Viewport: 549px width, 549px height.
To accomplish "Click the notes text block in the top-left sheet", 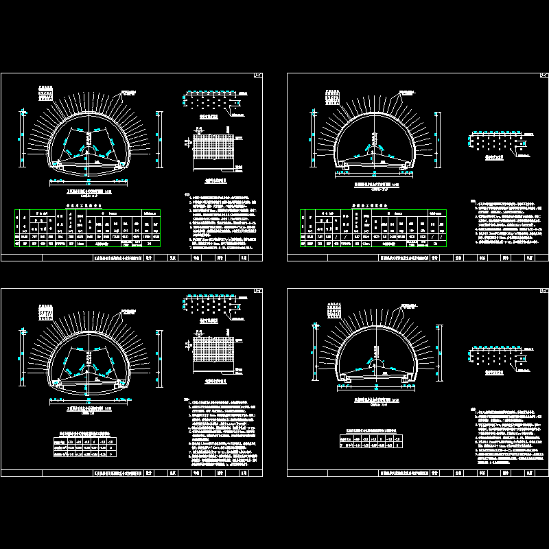I will (x=221, y=221).
